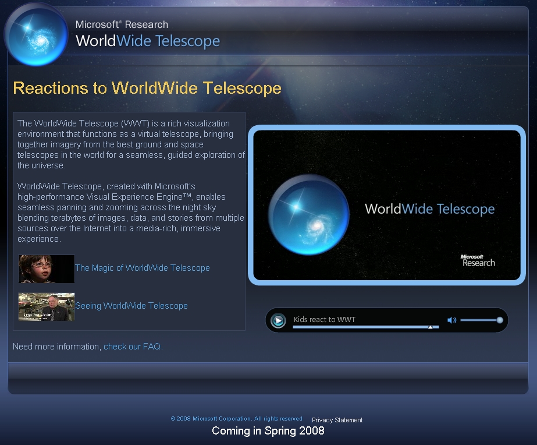Mute the video player volume speaker
Image resolution: width=537 pixels, height=445 pixels.
click(x=451, y=320)
